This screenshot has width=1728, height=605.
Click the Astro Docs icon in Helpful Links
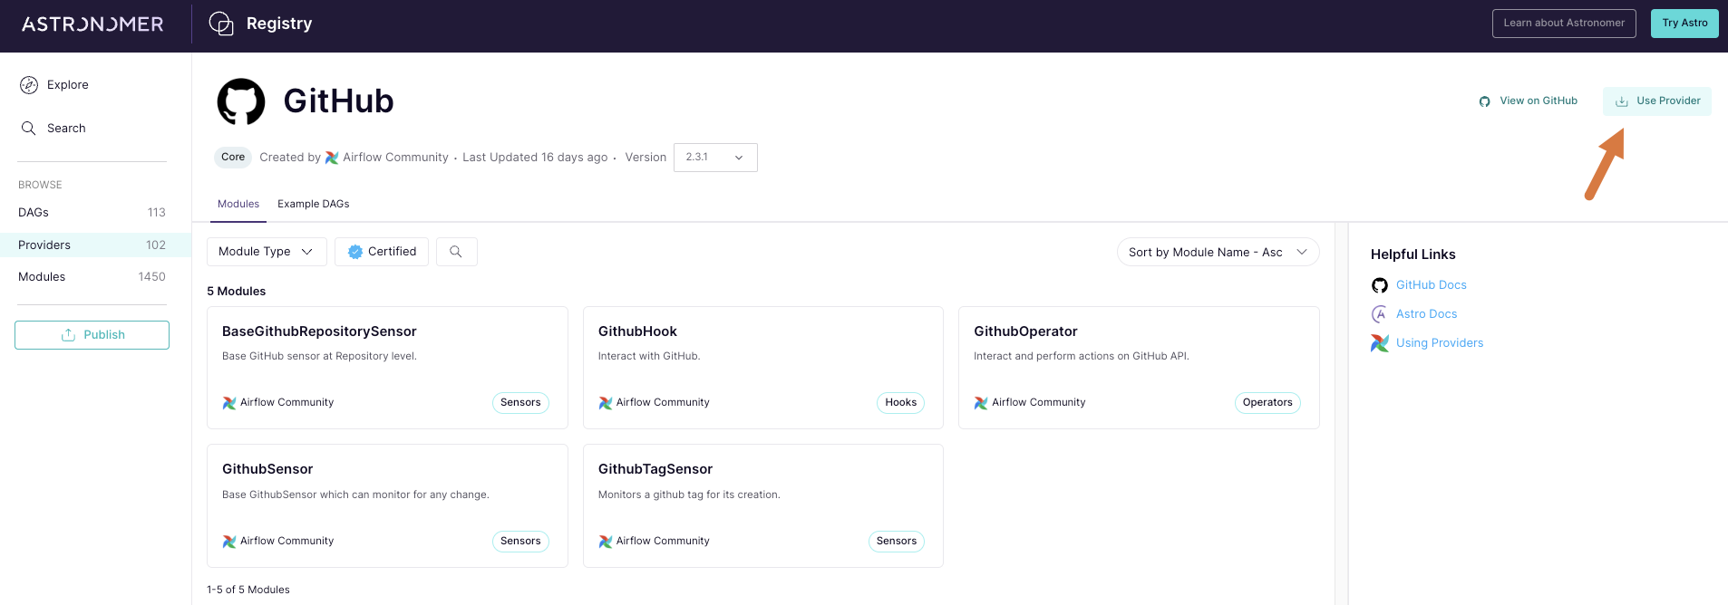tap(1380, 314)
